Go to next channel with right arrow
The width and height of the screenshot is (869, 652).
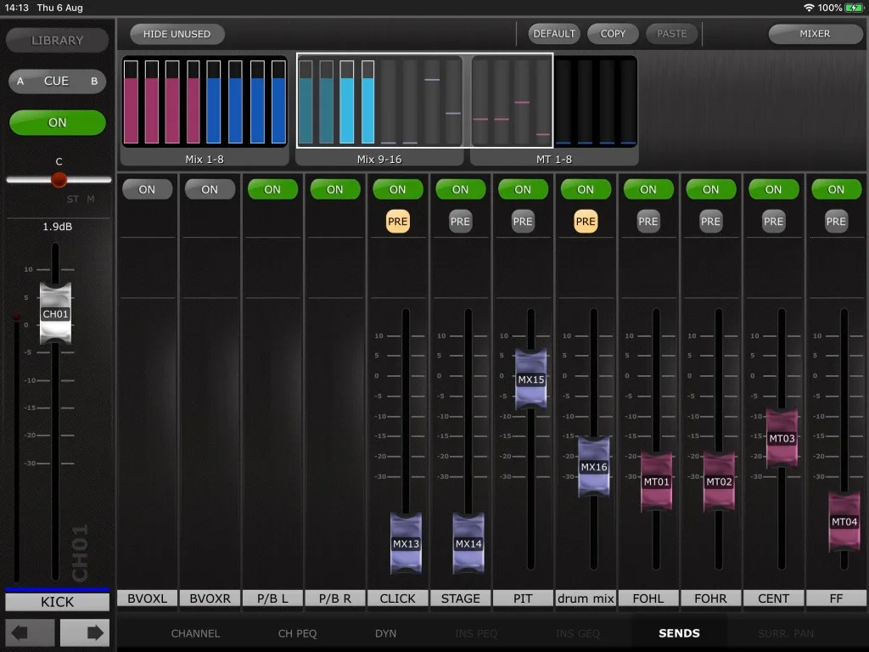(85, 632)
